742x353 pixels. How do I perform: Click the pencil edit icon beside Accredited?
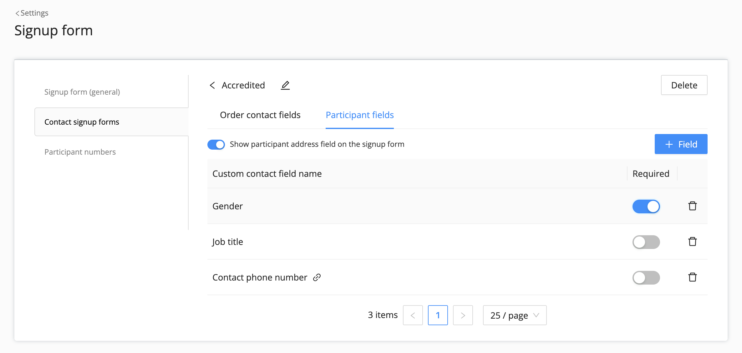click(285, 85)
